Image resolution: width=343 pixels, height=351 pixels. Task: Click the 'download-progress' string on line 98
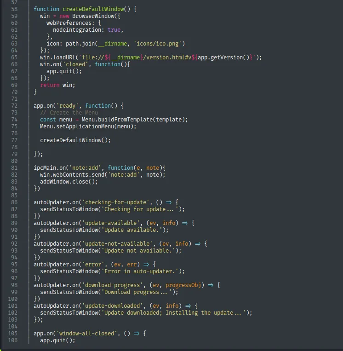(112, 285)
